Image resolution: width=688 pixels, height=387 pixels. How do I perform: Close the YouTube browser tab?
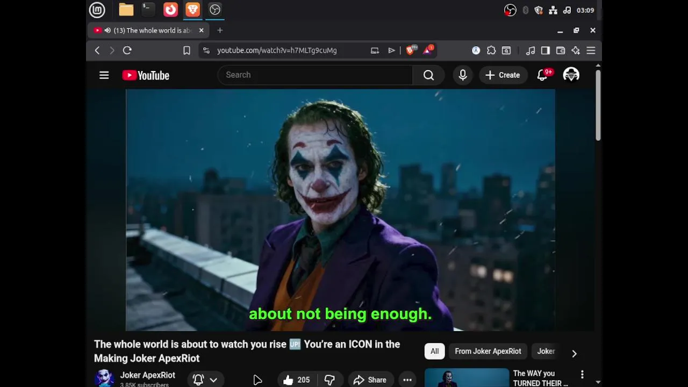click(202, 31)
